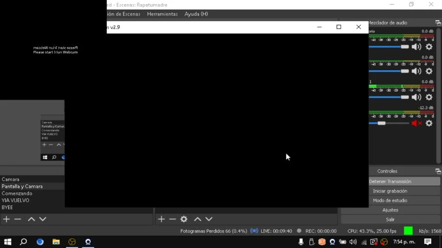Mute the mixer track labeled 1

pos(416,97)
